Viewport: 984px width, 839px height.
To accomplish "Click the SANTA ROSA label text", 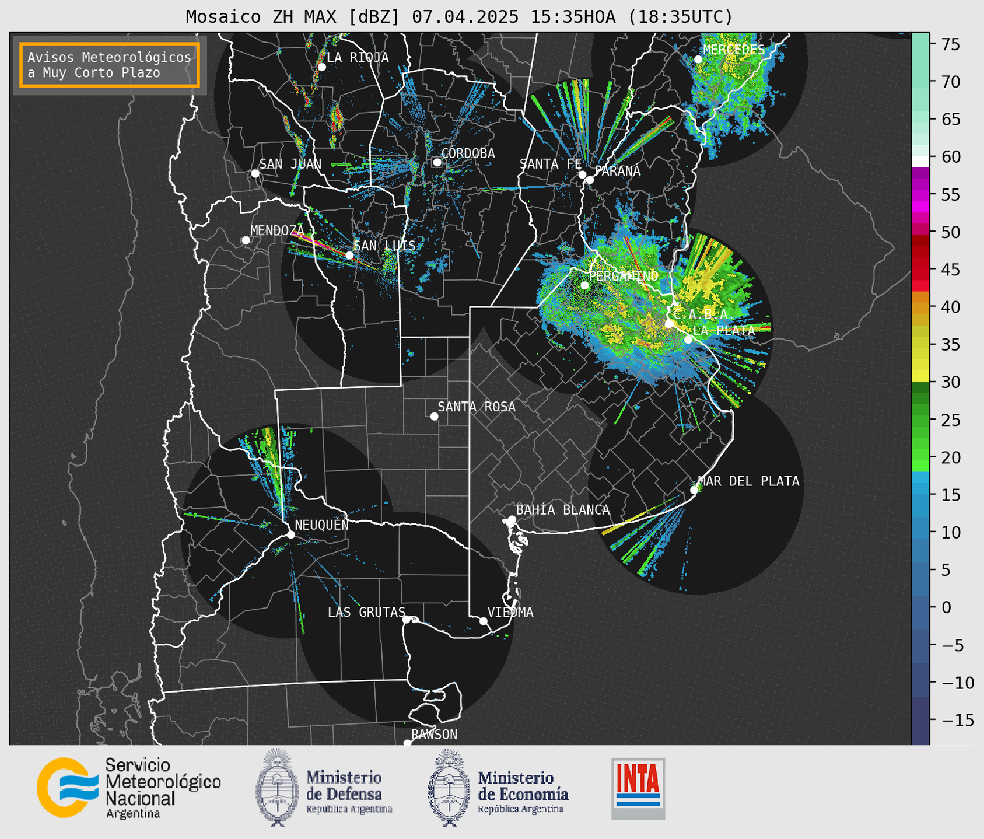I will pyautogui.click(x=477, y=407).
